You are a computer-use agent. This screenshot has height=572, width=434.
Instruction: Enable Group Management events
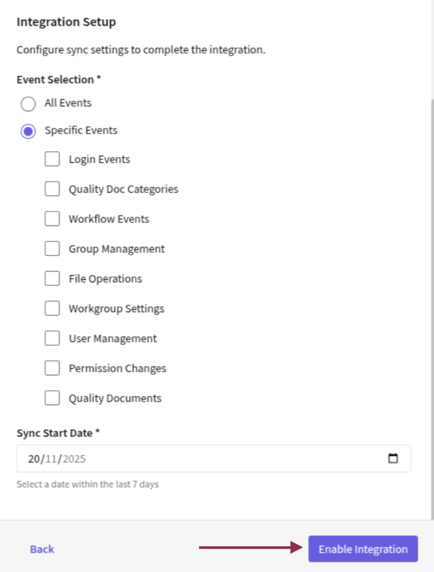pyautogui.click(x=52, y=248)
